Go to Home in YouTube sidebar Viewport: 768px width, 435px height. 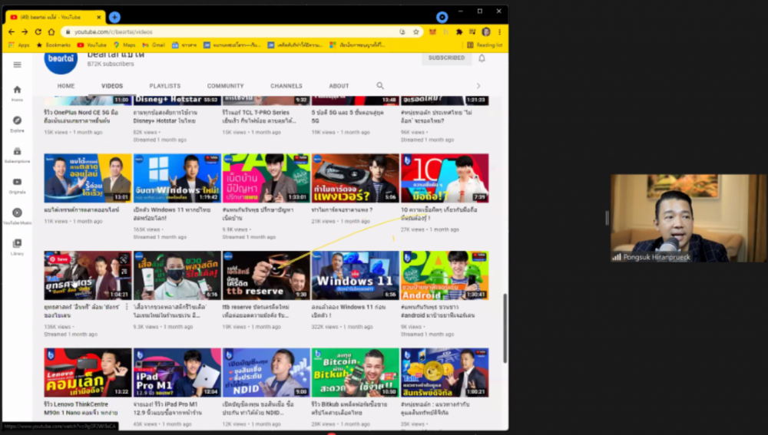pos(17,92)
